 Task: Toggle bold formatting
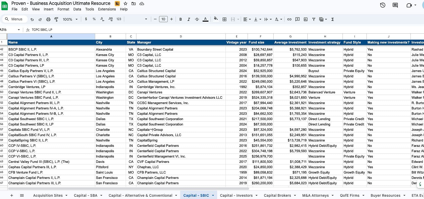[x=180, y=19]
